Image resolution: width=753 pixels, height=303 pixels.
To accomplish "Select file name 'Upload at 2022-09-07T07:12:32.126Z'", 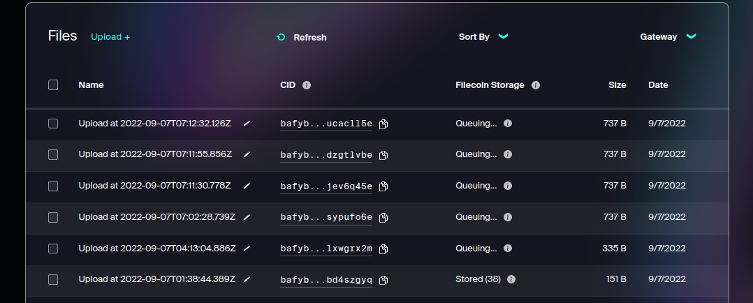I will (154, 124).
